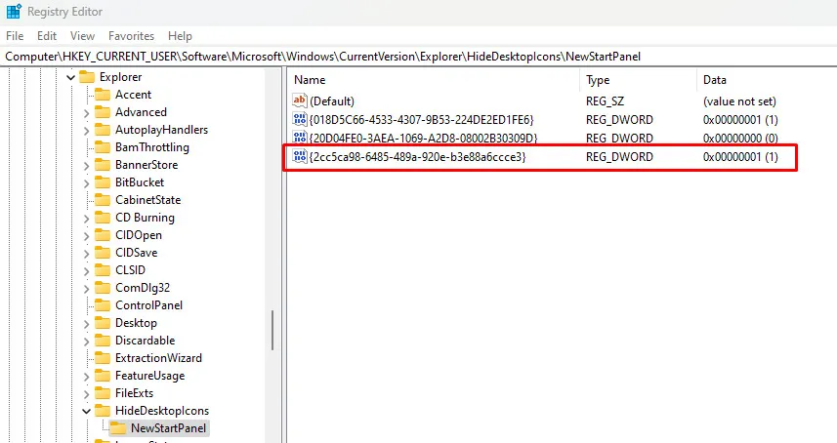The height and width of the screenshot is (443, 837).
Task: Expand the Discardable key
Action: (87, 342)
